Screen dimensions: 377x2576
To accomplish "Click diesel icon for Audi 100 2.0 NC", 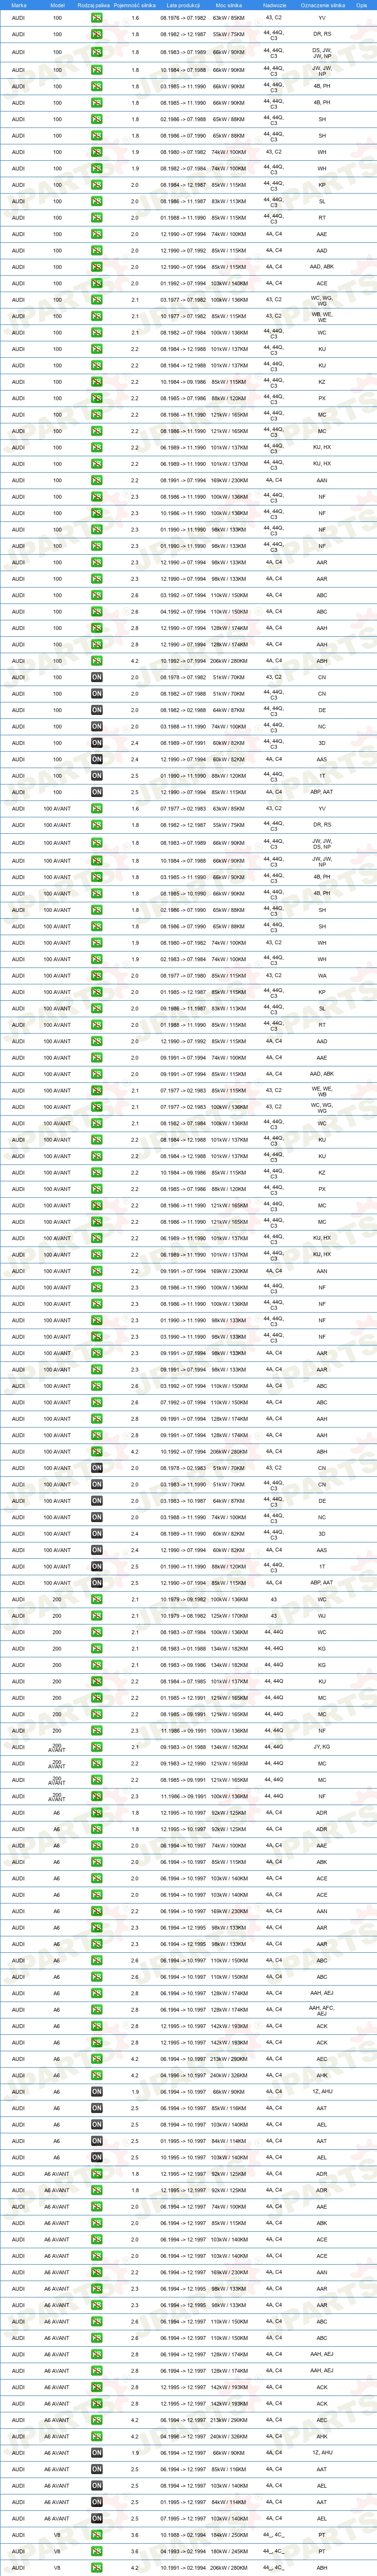I will [97, 727].
